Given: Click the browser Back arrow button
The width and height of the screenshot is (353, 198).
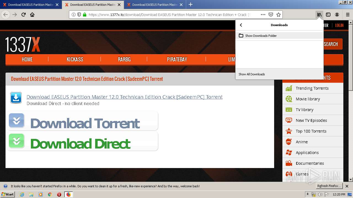Looking at the screenshot, I should click(6, 15).
